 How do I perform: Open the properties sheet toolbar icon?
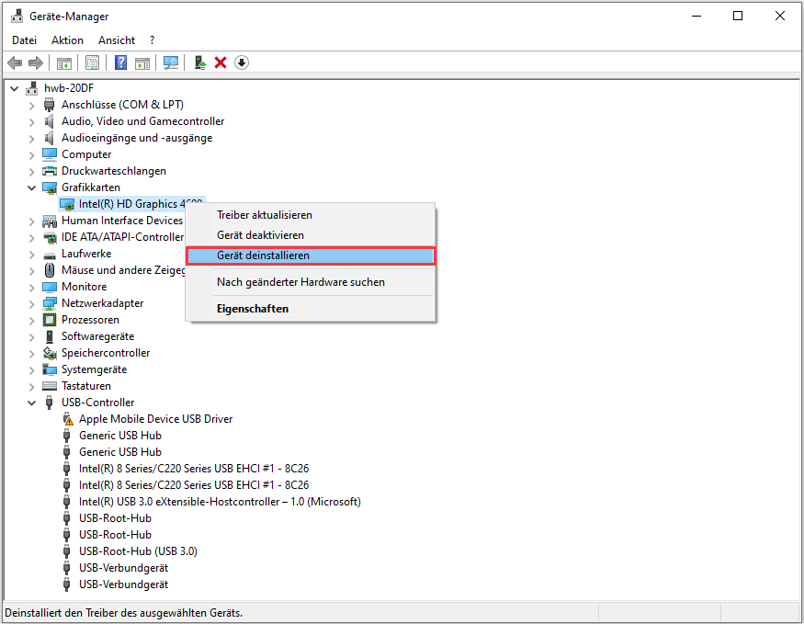click(x=92, y=63)
